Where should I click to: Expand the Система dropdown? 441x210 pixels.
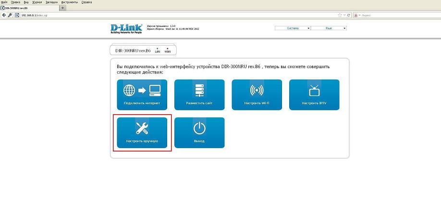pyautogui.click(x=293, y=28)
